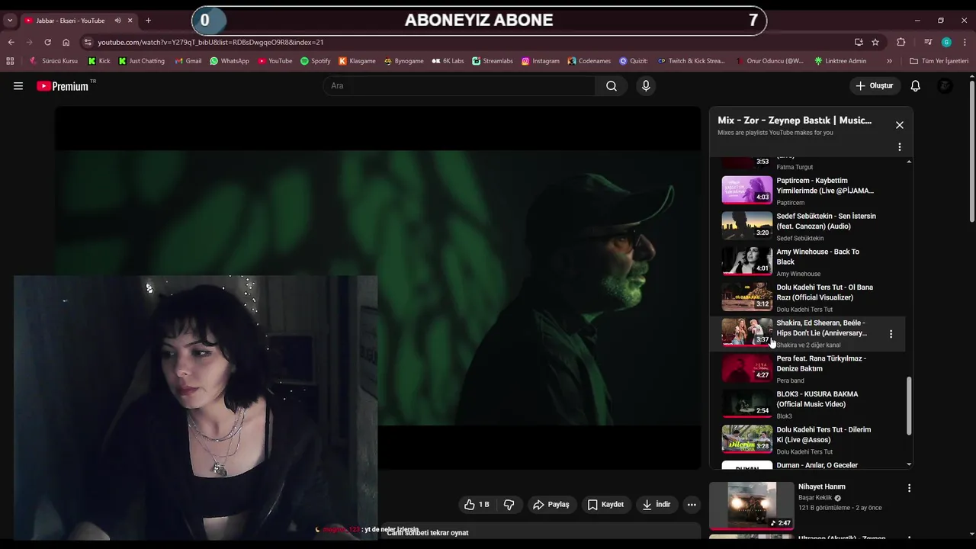The image size is (976, 549).
Task: Open the Instagram bookmark
Action: pyautogui.click(x=541, y=61)
